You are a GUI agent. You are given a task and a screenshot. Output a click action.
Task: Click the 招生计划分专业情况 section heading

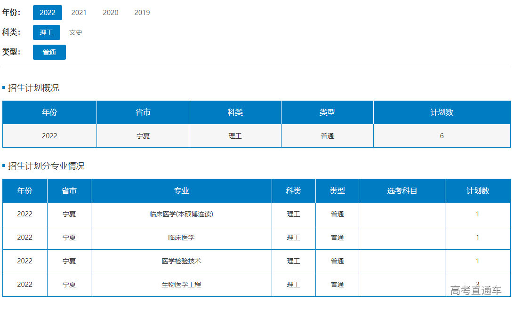click(46, 166)
